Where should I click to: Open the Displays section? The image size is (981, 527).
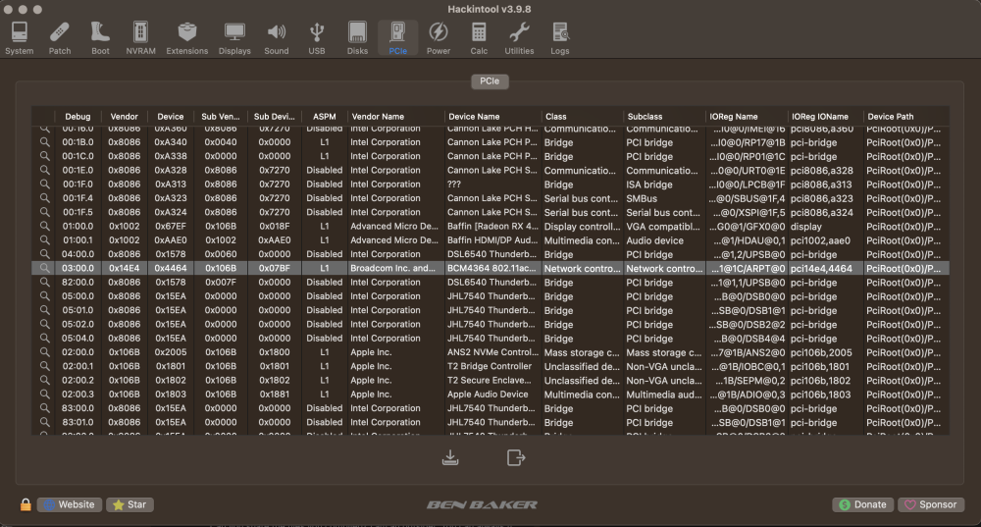[x=234, y=38]
